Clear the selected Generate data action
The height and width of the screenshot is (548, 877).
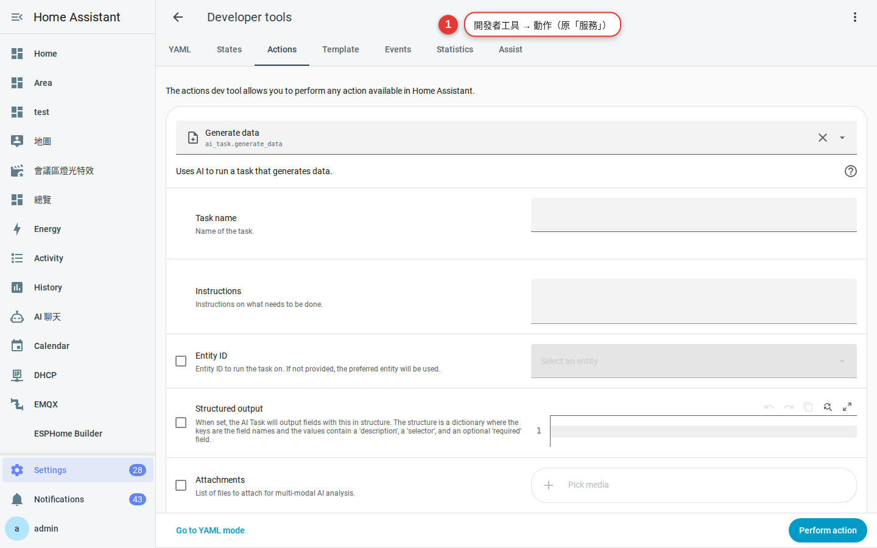pyautogui.click(x=823, y=138)
